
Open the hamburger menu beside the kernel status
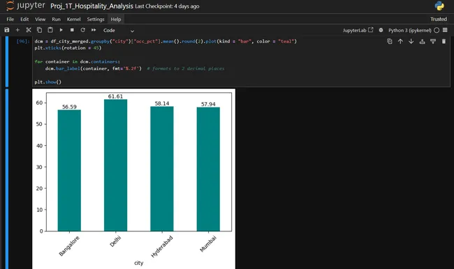[x=445, y=30]
